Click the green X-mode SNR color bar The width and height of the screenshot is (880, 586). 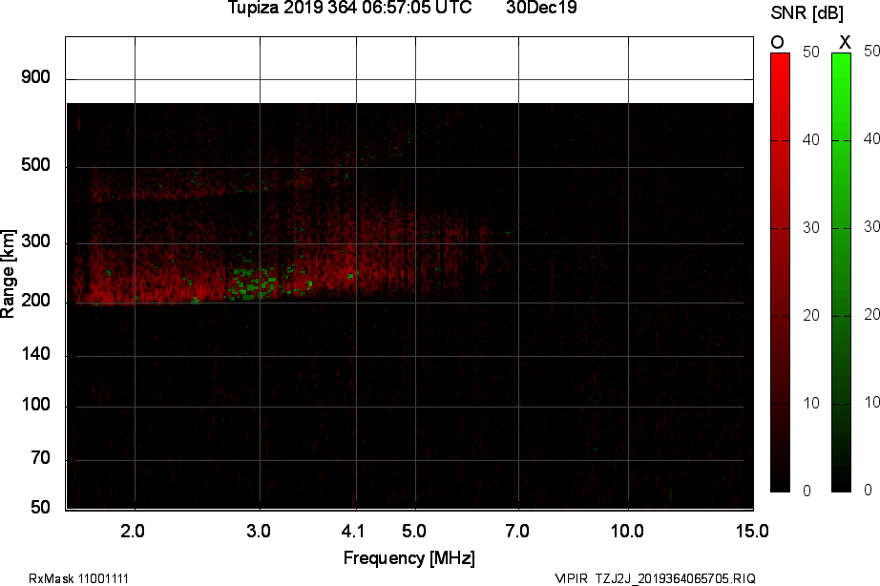pos(841,273)
